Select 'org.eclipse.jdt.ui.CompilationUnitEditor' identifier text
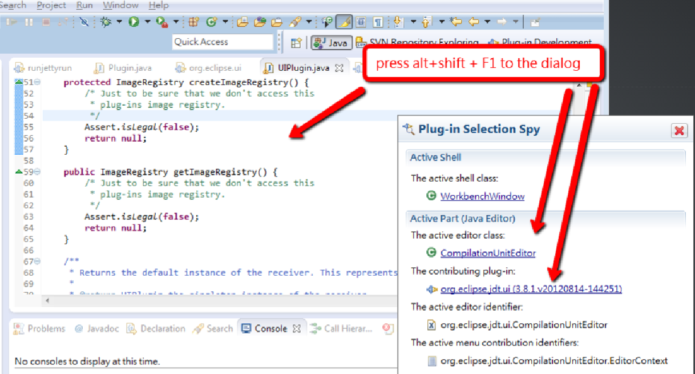 click(x=524, y=325)
